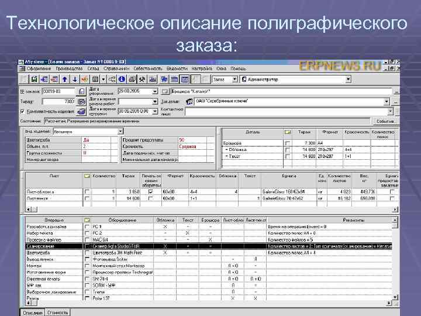Open the Справочники menu
The image size is (421, 316).
[x=116, y=68]
